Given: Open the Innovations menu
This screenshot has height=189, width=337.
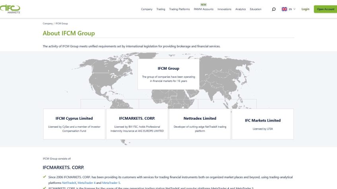Looking at the screenshot, I should coord(224,9).
